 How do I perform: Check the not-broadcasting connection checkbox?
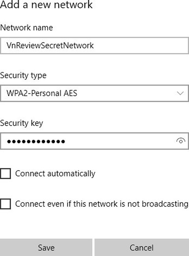click(x=6, y=204)
